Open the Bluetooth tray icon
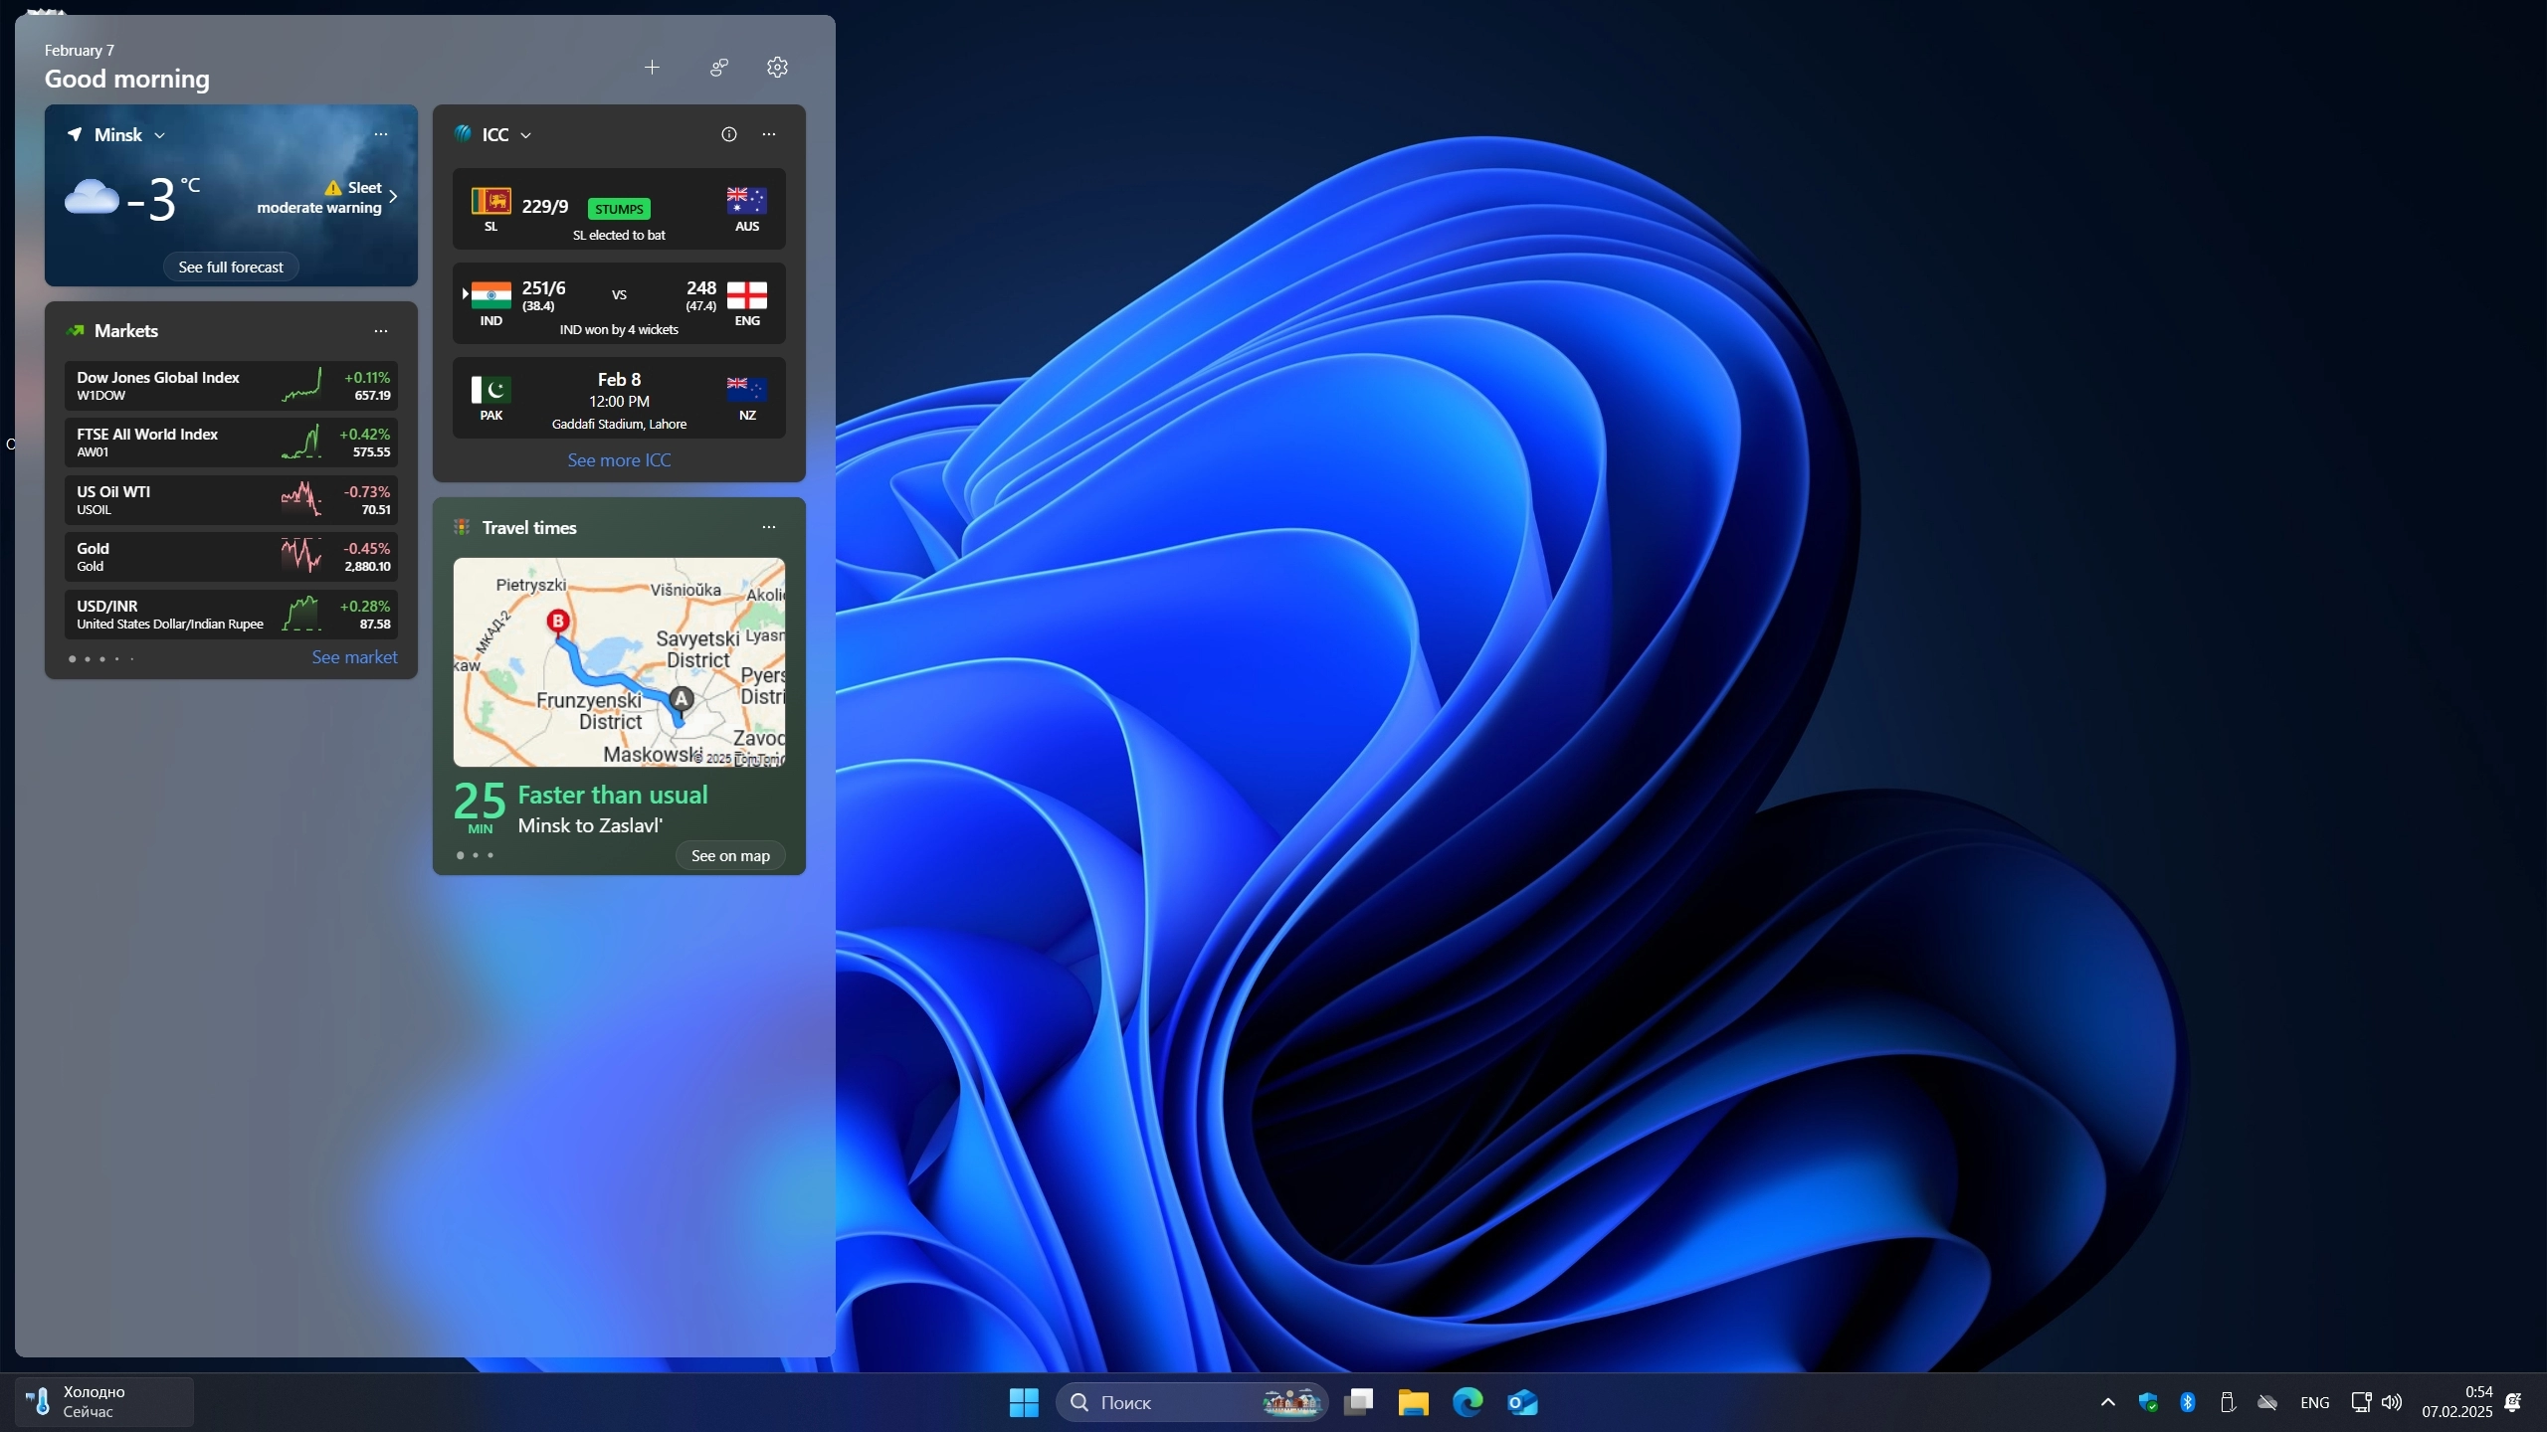 (x=2188, y=1402)
